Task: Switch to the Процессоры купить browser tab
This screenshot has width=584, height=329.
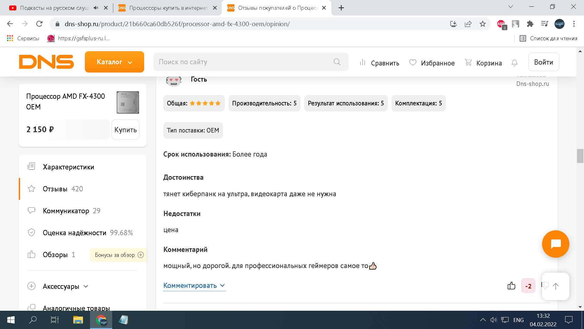Action: pyautogui.click(x=168, y=8)
